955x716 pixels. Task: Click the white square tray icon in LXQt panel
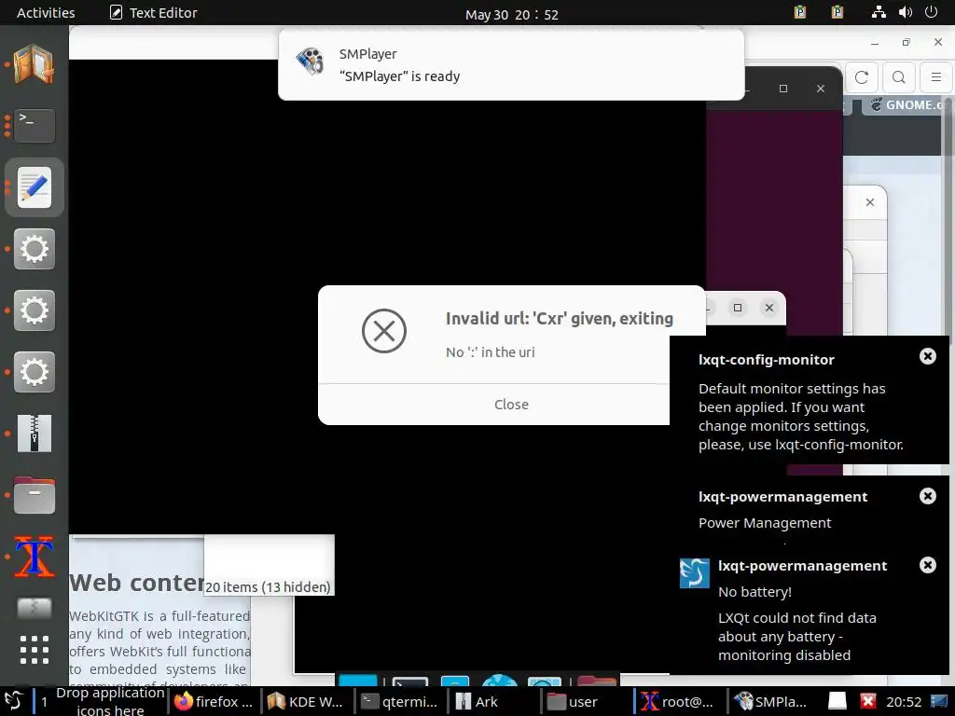click(837, 701)
